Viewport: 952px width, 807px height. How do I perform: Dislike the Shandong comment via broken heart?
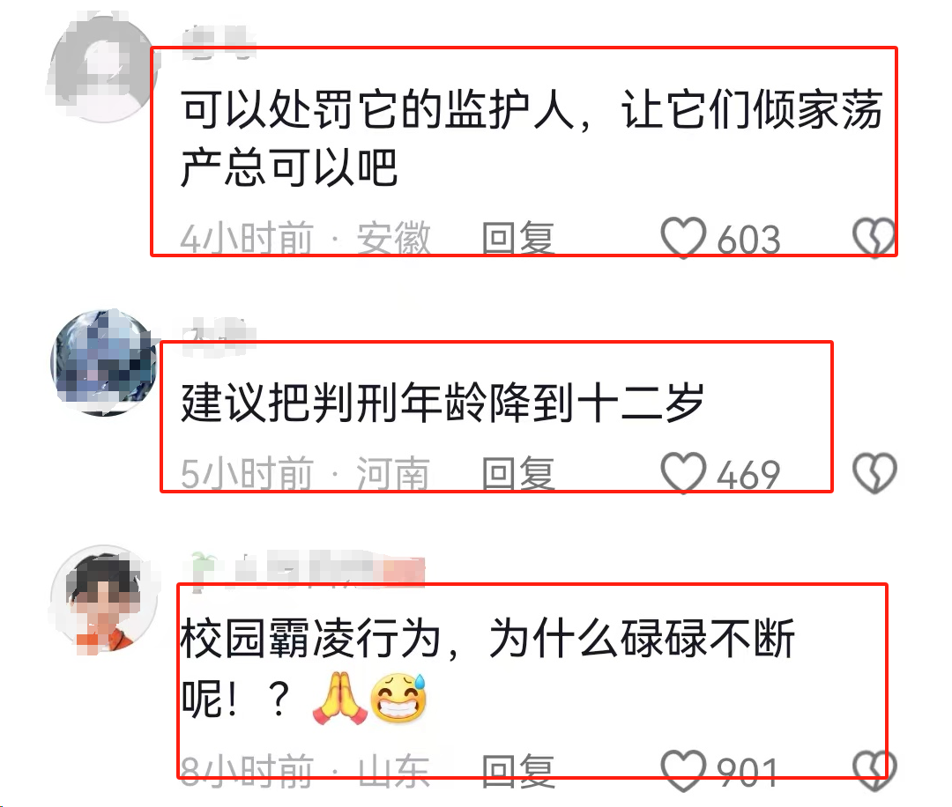pos(874,771)
